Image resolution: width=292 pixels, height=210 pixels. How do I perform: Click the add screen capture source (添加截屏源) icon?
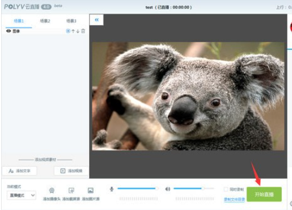pos(71,190)
